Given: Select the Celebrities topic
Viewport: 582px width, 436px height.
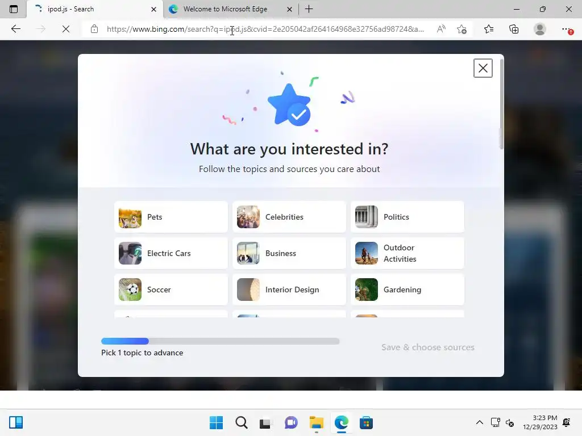Looking at the screenshot, I should (289, 217).
